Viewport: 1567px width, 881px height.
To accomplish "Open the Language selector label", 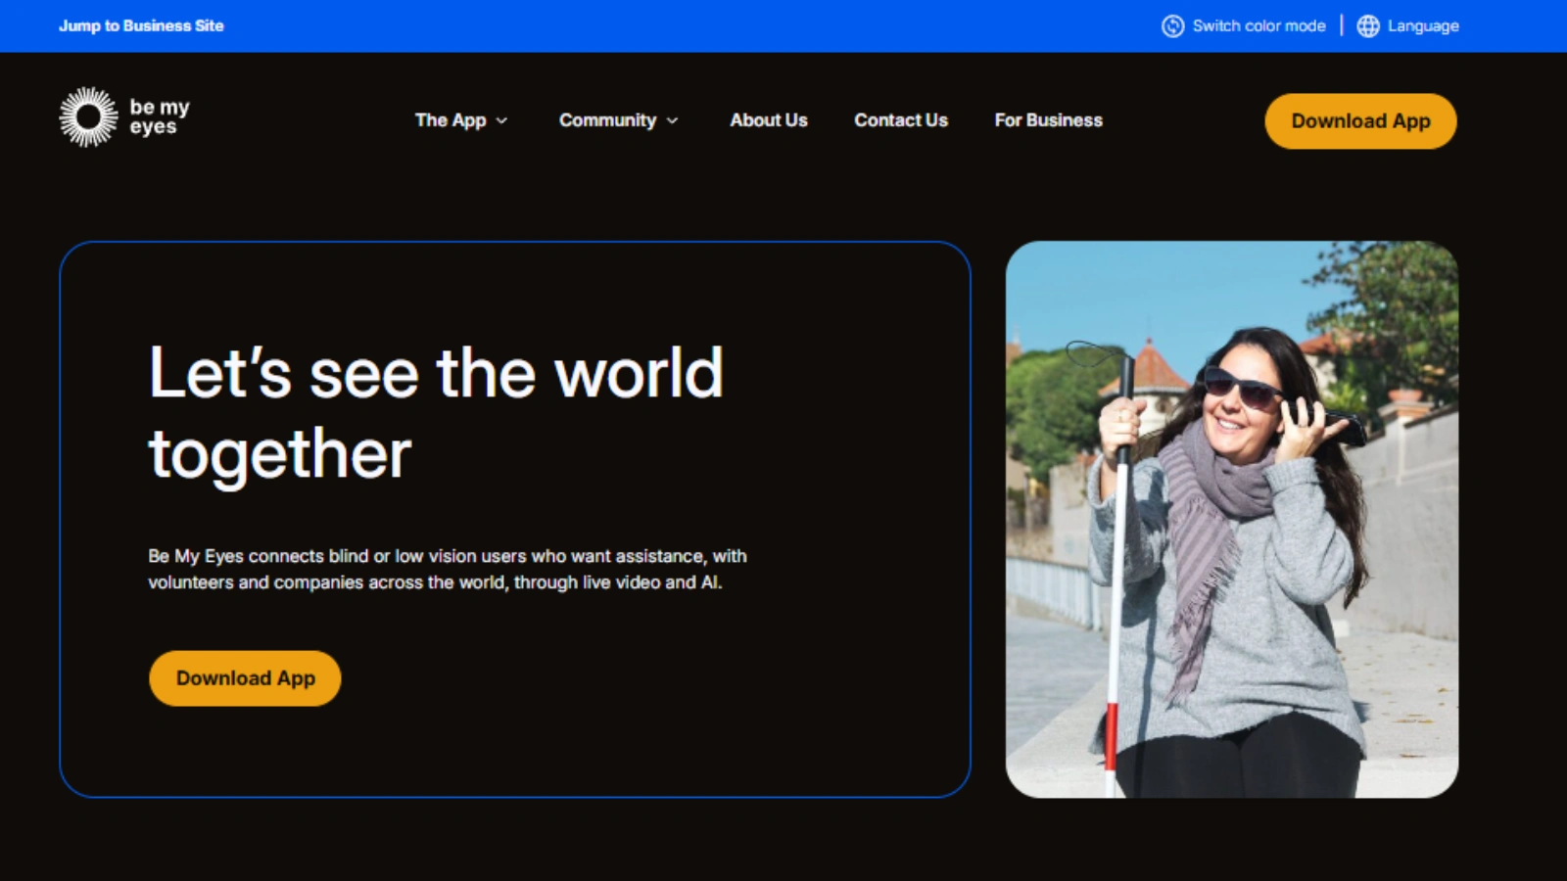I will tap(1422, 26).
